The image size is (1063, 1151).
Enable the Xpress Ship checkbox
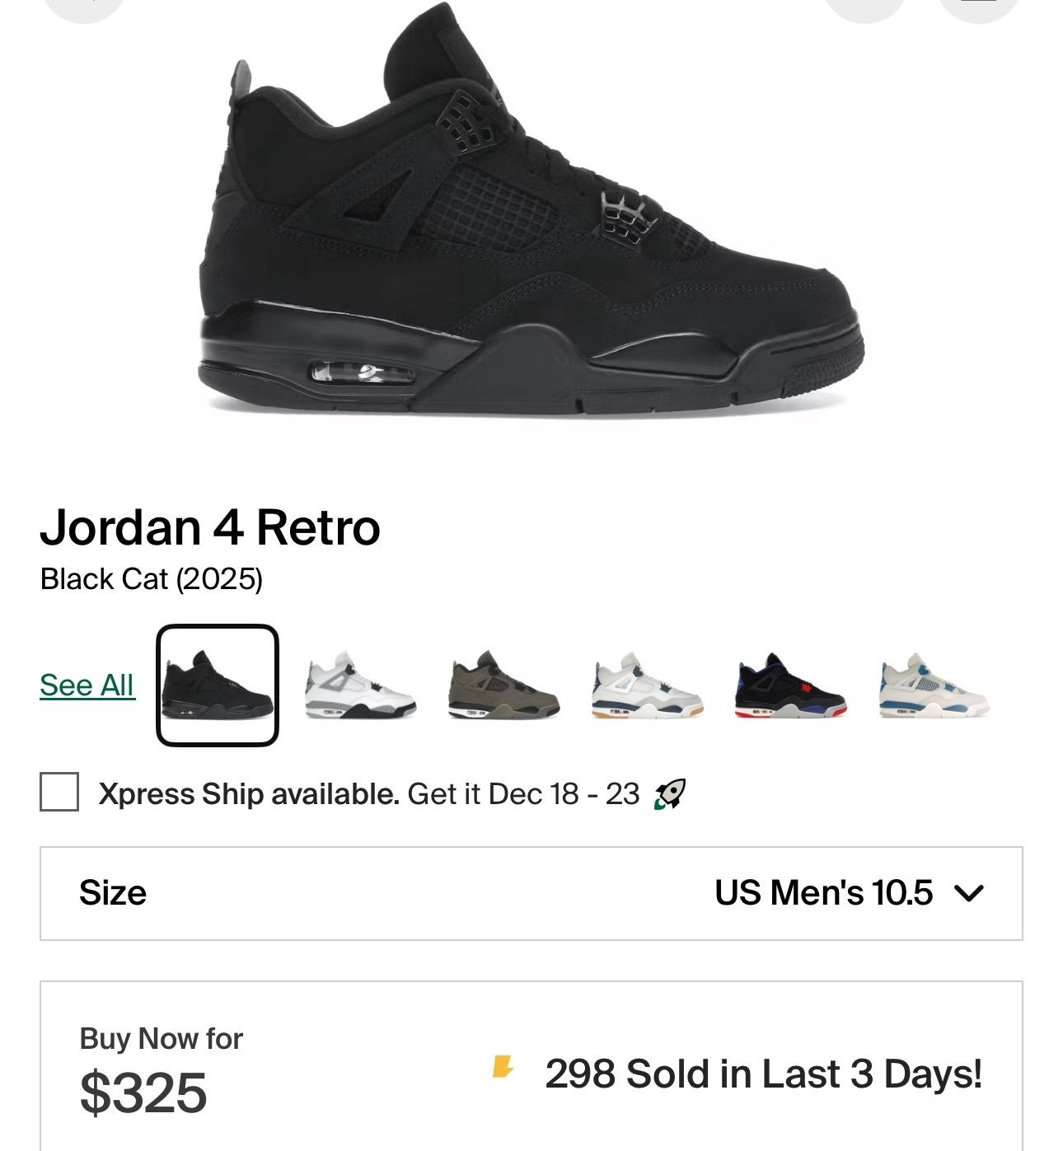click(59, 793)
